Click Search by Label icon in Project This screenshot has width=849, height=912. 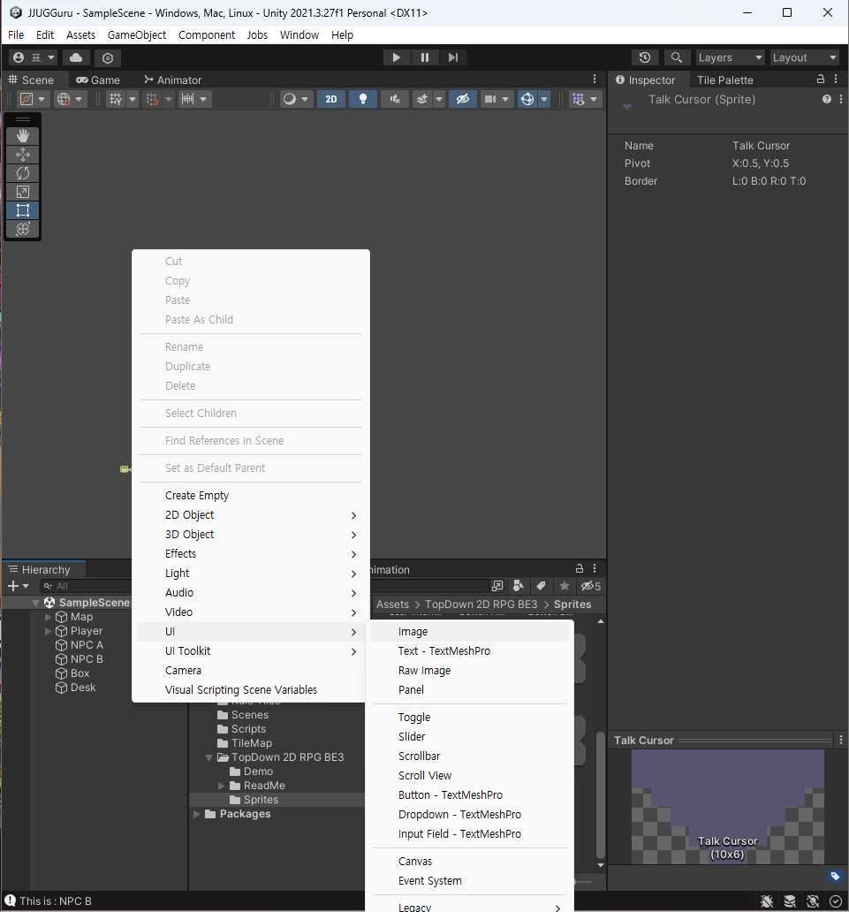tap(541, 586)
